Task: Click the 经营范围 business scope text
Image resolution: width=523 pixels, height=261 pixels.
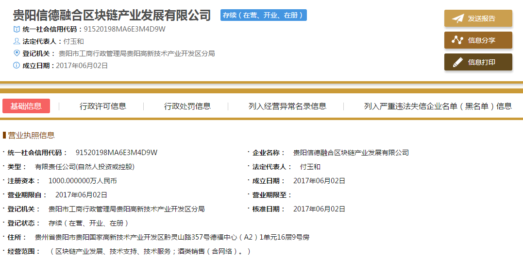Action: tap(151, 251)
